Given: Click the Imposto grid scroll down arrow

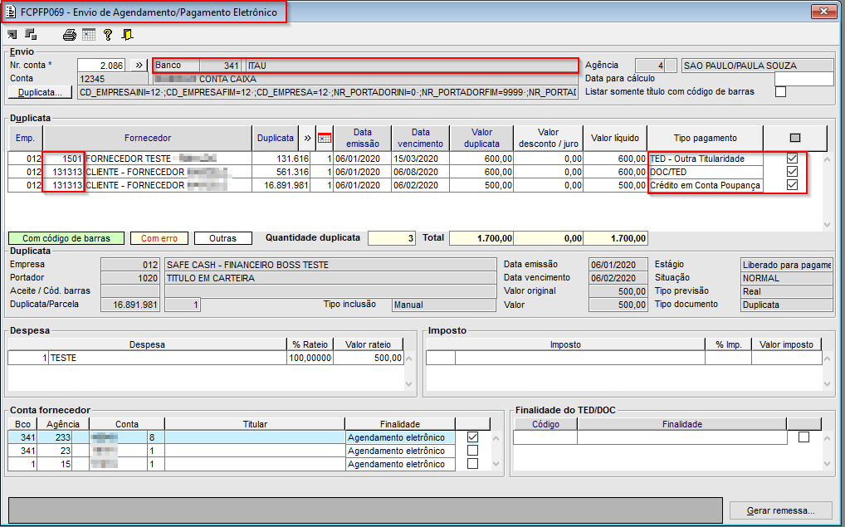Looking at the screenshot, I should click(x=828, y=384).
